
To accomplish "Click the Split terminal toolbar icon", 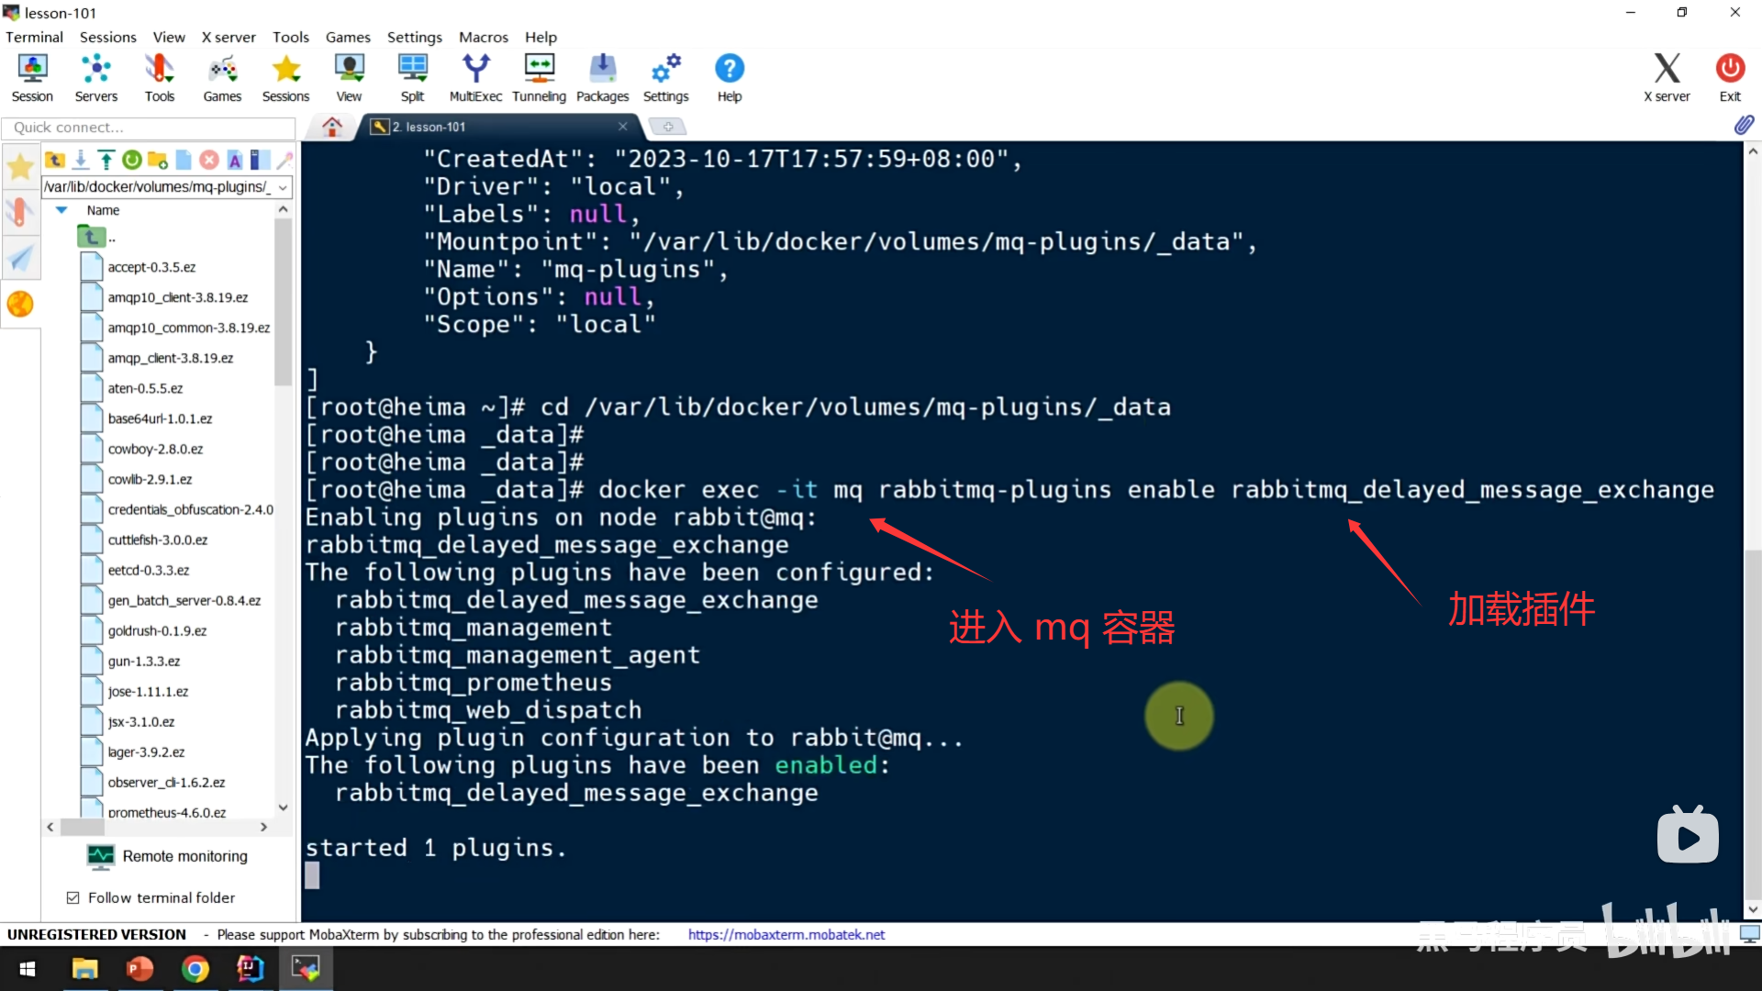I will [x=412, y=78].
